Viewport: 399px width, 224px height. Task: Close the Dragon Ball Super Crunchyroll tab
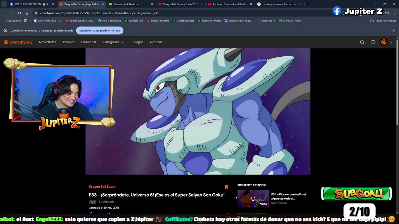pos(103,4)
